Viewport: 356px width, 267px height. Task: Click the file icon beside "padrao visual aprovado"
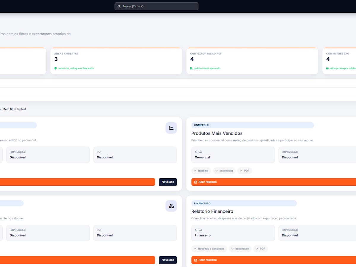191,68
